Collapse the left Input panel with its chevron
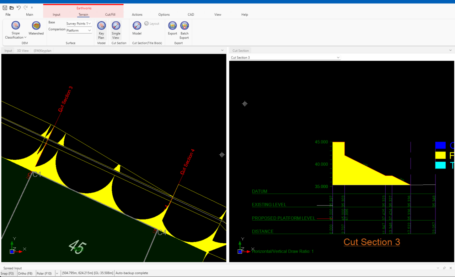The width and height of the screenshot is (455, 277). click(222, 50)
